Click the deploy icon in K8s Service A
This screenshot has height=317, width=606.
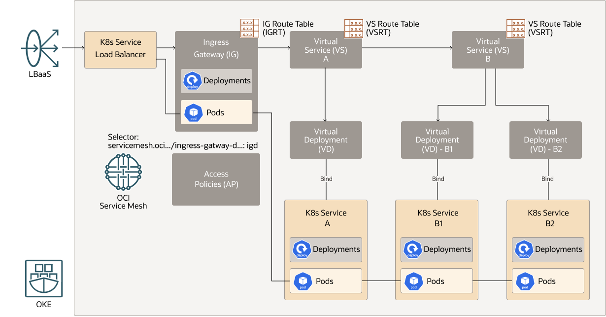[x=302, y=249]
